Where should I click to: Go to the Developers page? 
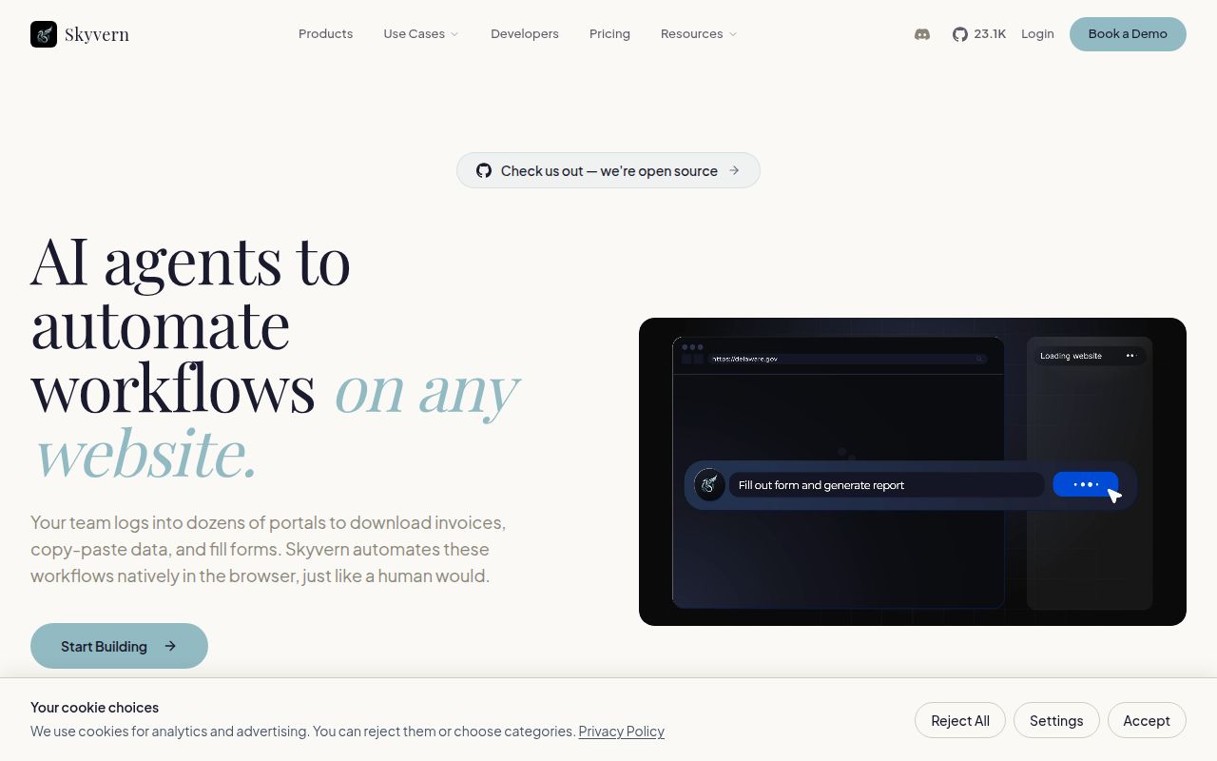(525, 34)
